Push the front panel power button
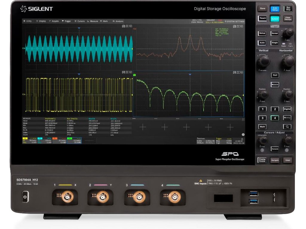The image size is (306, 229). coord(25,197)
